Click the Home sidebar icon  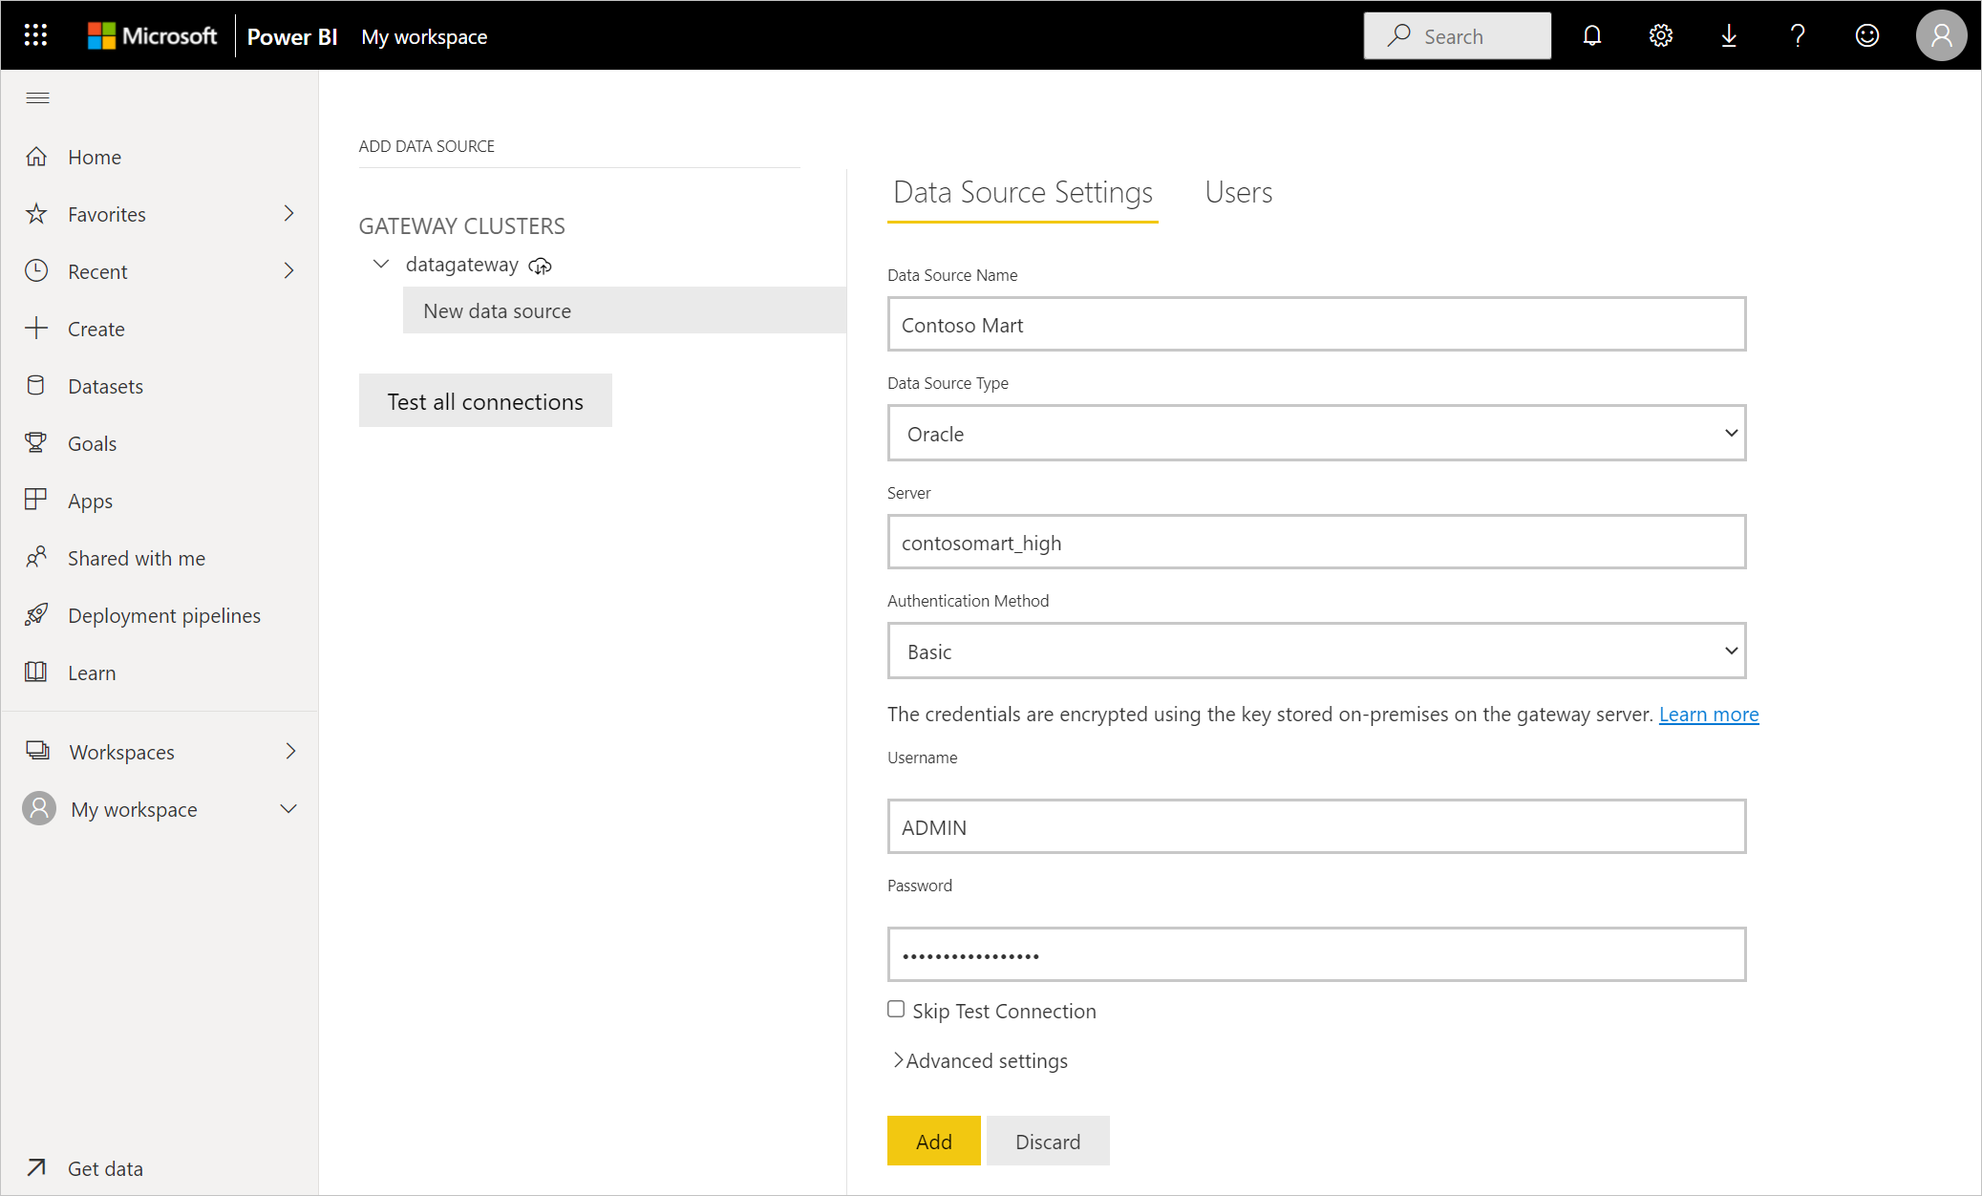[40, 156]
